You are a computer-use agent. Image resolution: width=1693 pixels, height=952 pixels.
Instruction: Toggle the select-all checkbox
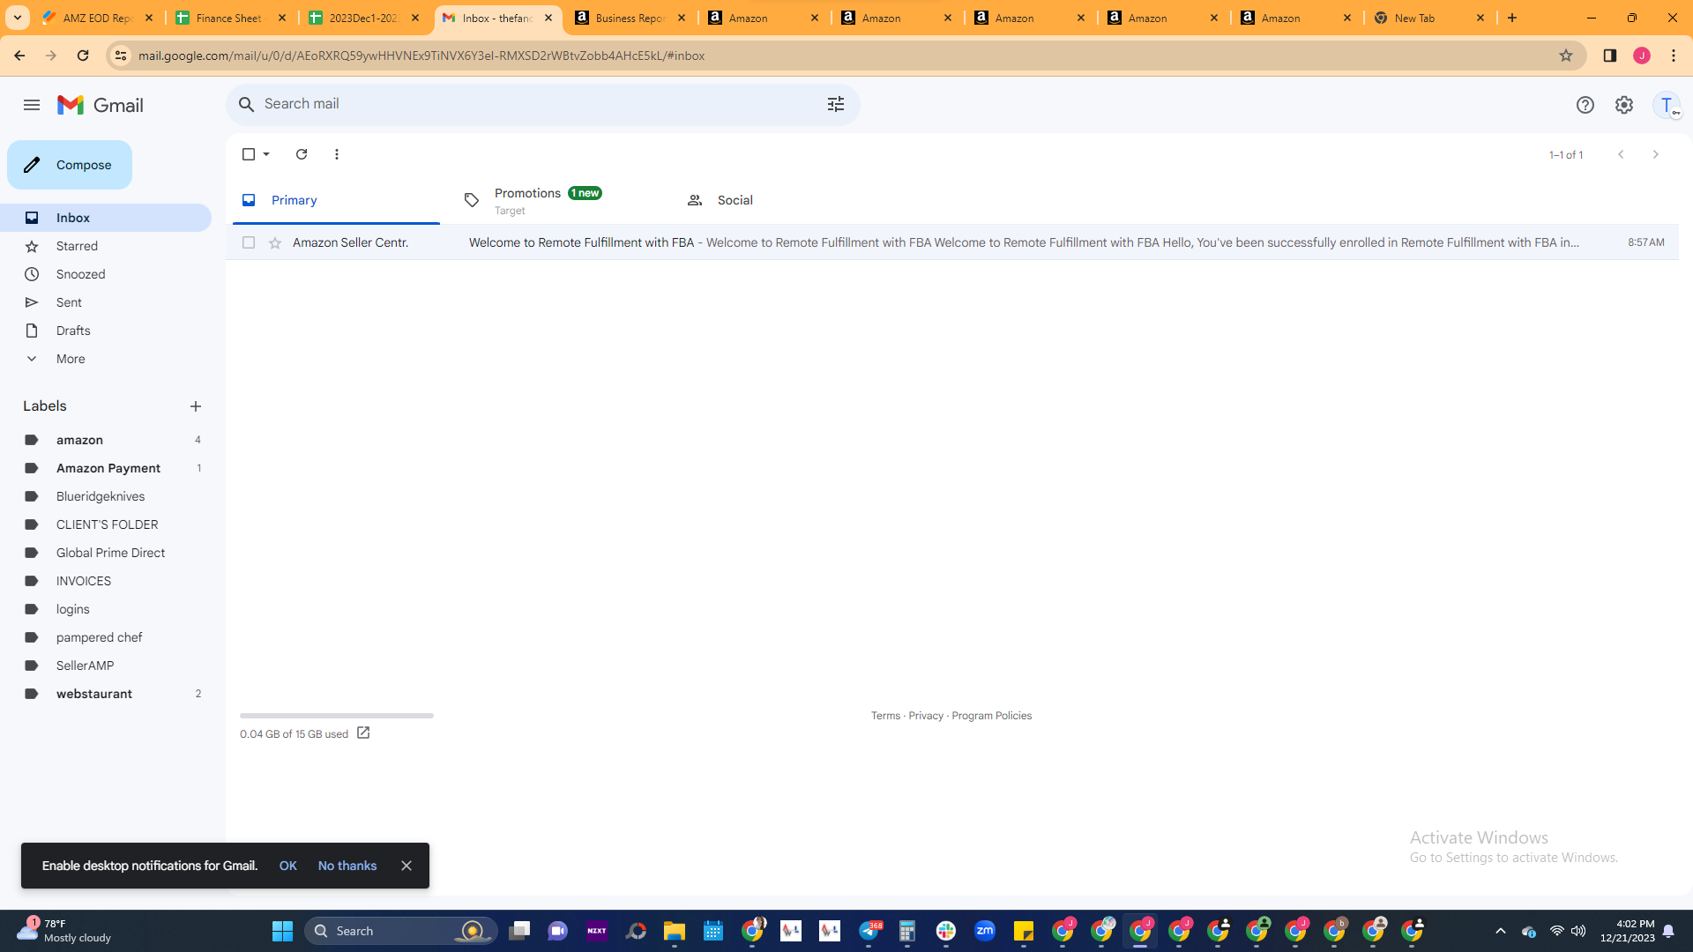point(249,154)
